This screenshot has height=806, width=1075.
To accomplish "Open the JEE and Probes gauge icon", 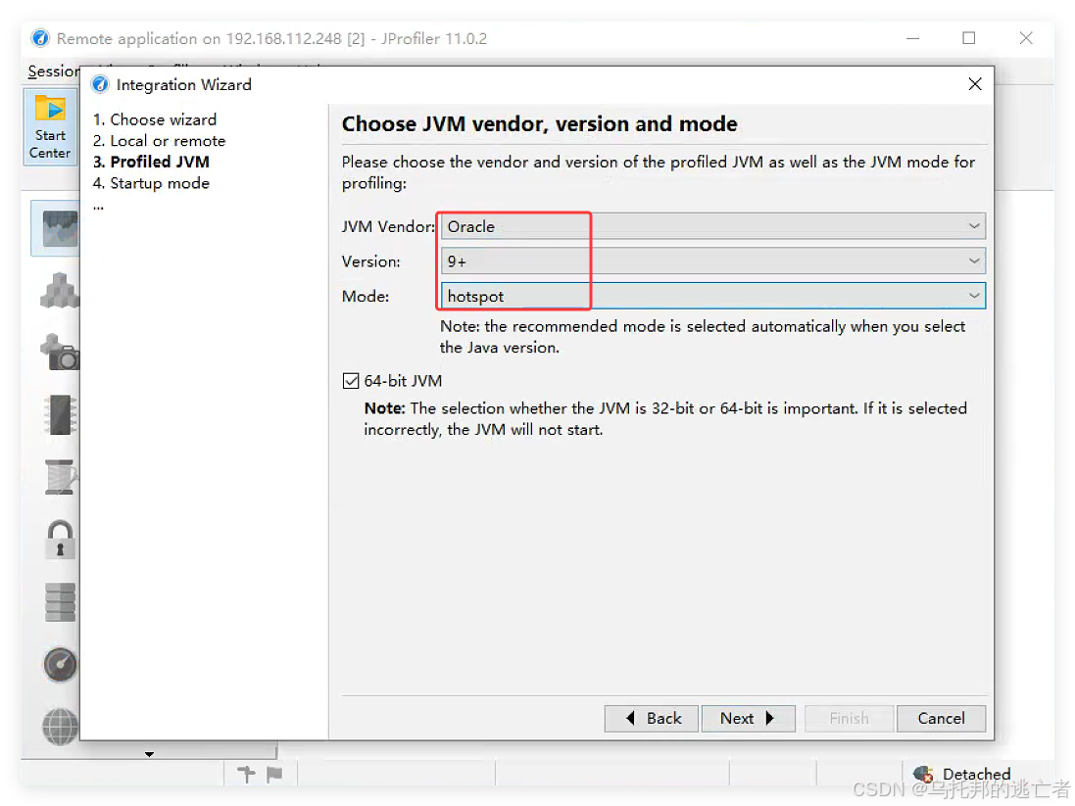I will pyautogui.click(x=61, y=664).
